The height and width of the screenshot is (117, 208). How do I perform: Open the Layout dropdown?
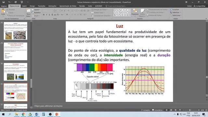pos(36,10)
